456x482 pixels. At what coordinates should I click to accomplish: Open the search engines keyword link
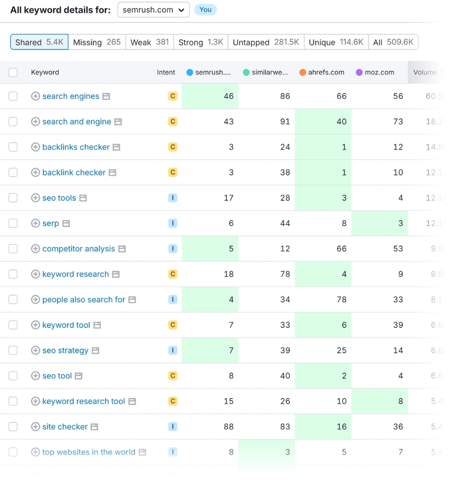tap(71, 96)
